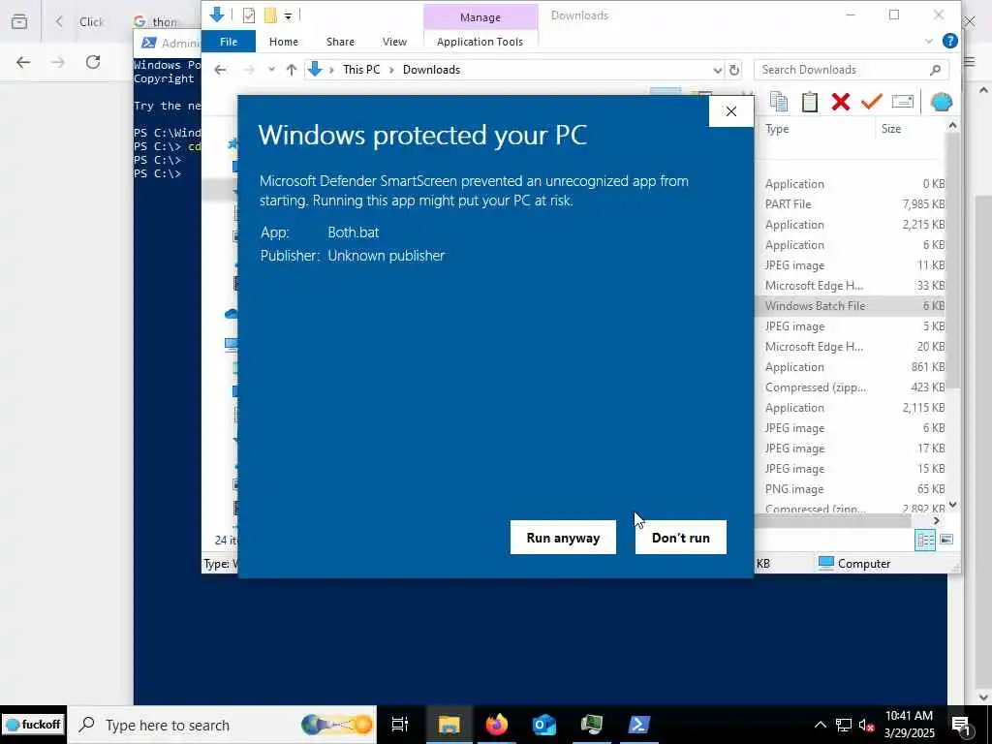Select the Application Tools tab
The height and width of the screenshot is (744, 992).
pos(480,41)
